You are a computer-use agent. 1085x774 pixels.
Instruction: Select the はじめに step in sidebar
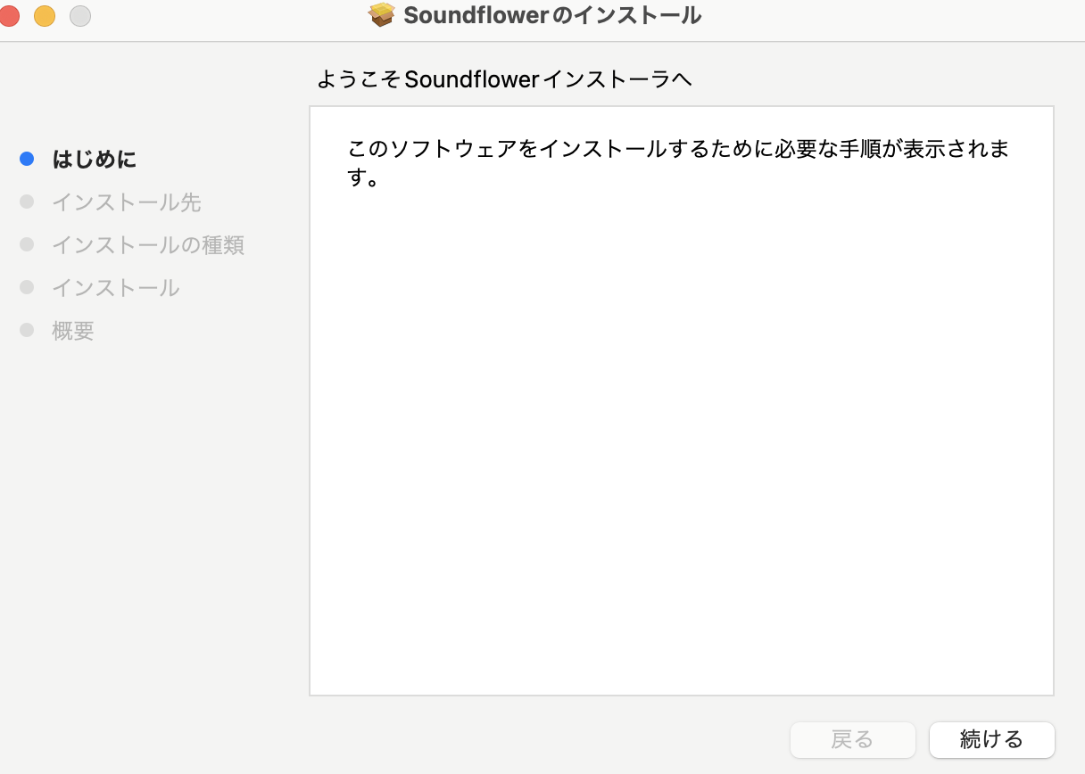[x=95, y=160]
